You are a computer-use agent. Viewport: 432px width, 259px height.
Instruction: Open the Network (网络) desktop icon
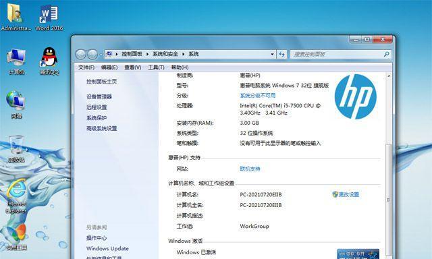[16, 105]
